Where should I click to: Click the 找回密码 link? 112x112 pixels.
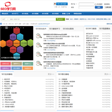click(107, 4)
